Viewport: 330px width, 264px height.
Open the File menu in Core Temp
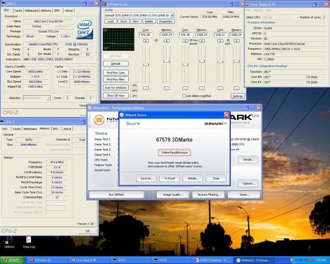click(248, 10)
